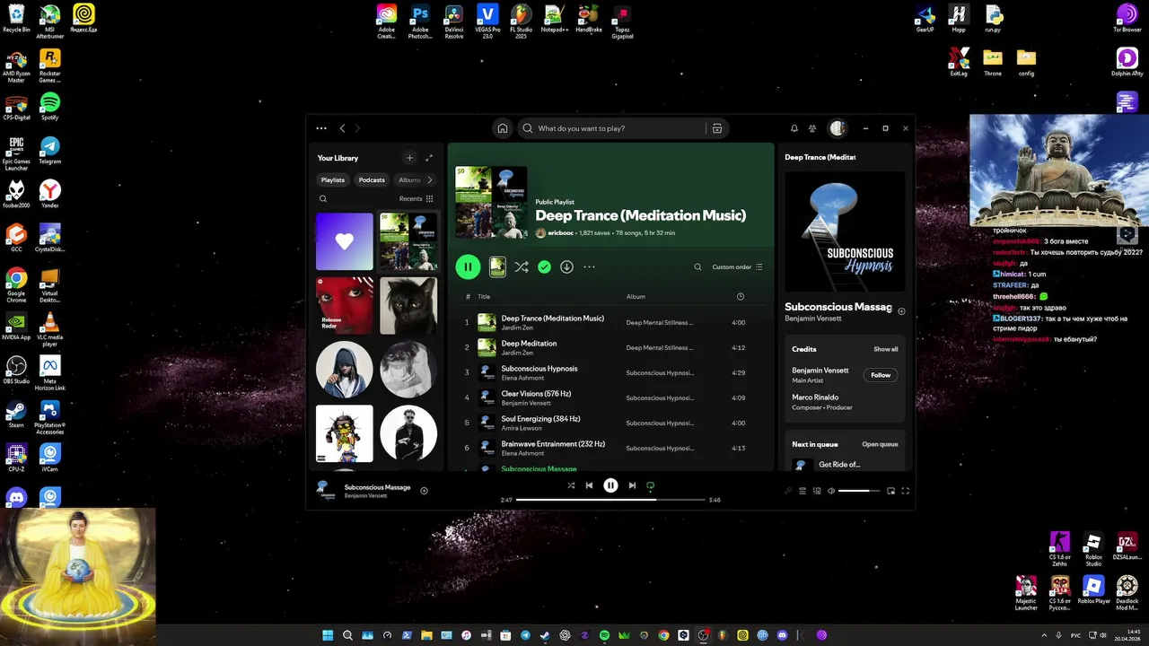This screenshot has width=1149, height=646.
Task: Click the Spotify icon on the taskbar
Action: pos(604,635)
